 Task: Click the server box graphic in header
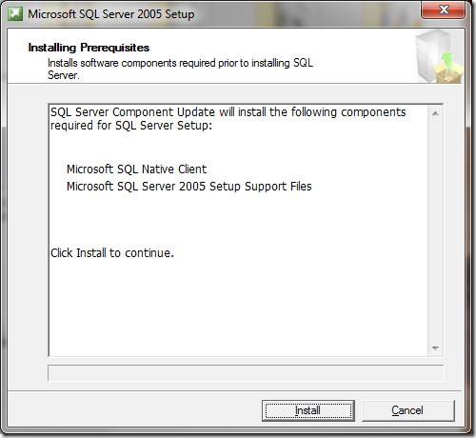point(439,56)
